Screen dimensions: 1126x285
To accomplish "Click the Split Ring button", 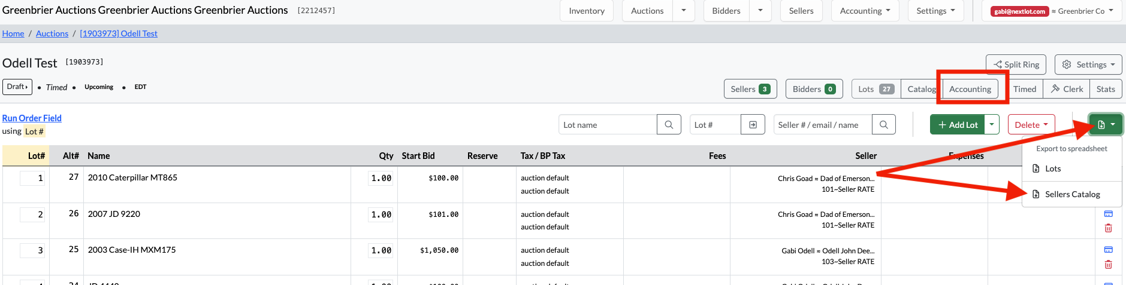I will pyautogui.click(x=1016, y=65).
